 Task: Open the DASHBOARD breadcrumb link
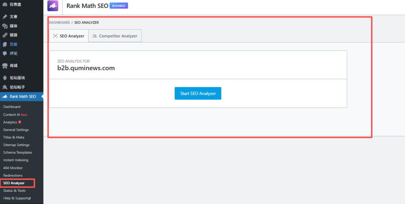(x=59, y=22)
